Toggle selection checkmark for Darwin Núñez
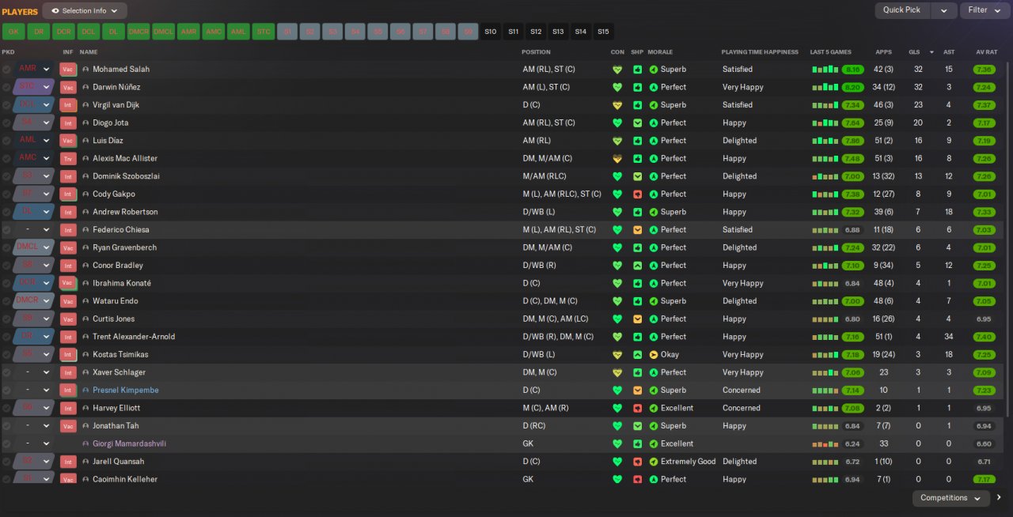1013x517 pixels. (6, 87)
